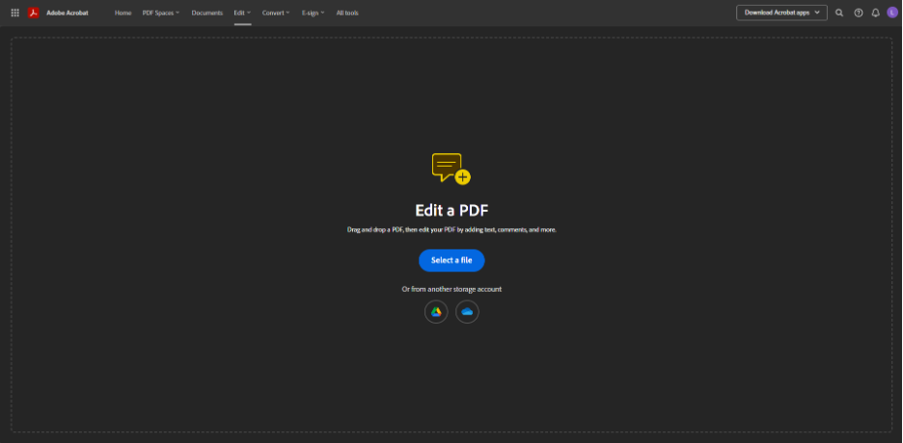Open the All tools tab
Viewport: 903px width, 443px height.
pyautogui.click(x=347, y=13)
